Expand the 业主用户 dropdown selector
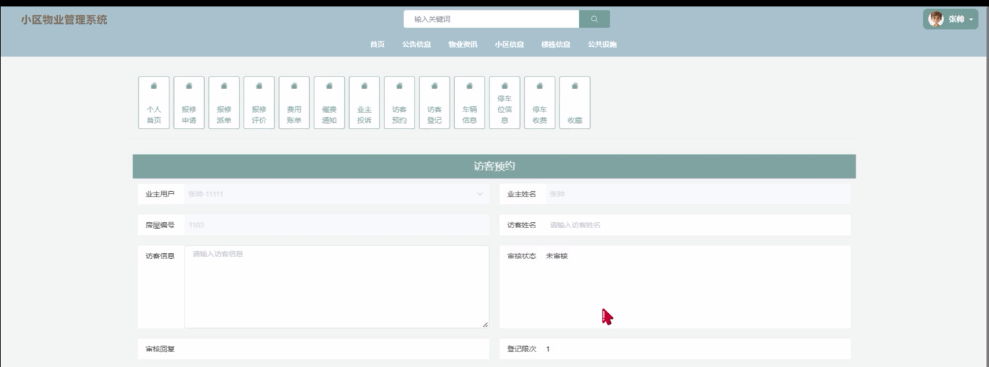The image size is (989, 367). point(479,194)
